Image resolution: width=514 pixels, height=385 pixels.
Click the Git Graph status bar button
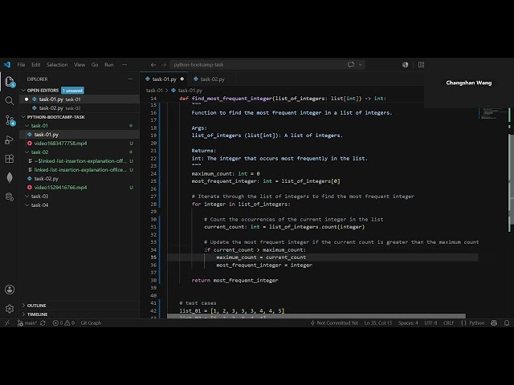click(x=91, y=322)
